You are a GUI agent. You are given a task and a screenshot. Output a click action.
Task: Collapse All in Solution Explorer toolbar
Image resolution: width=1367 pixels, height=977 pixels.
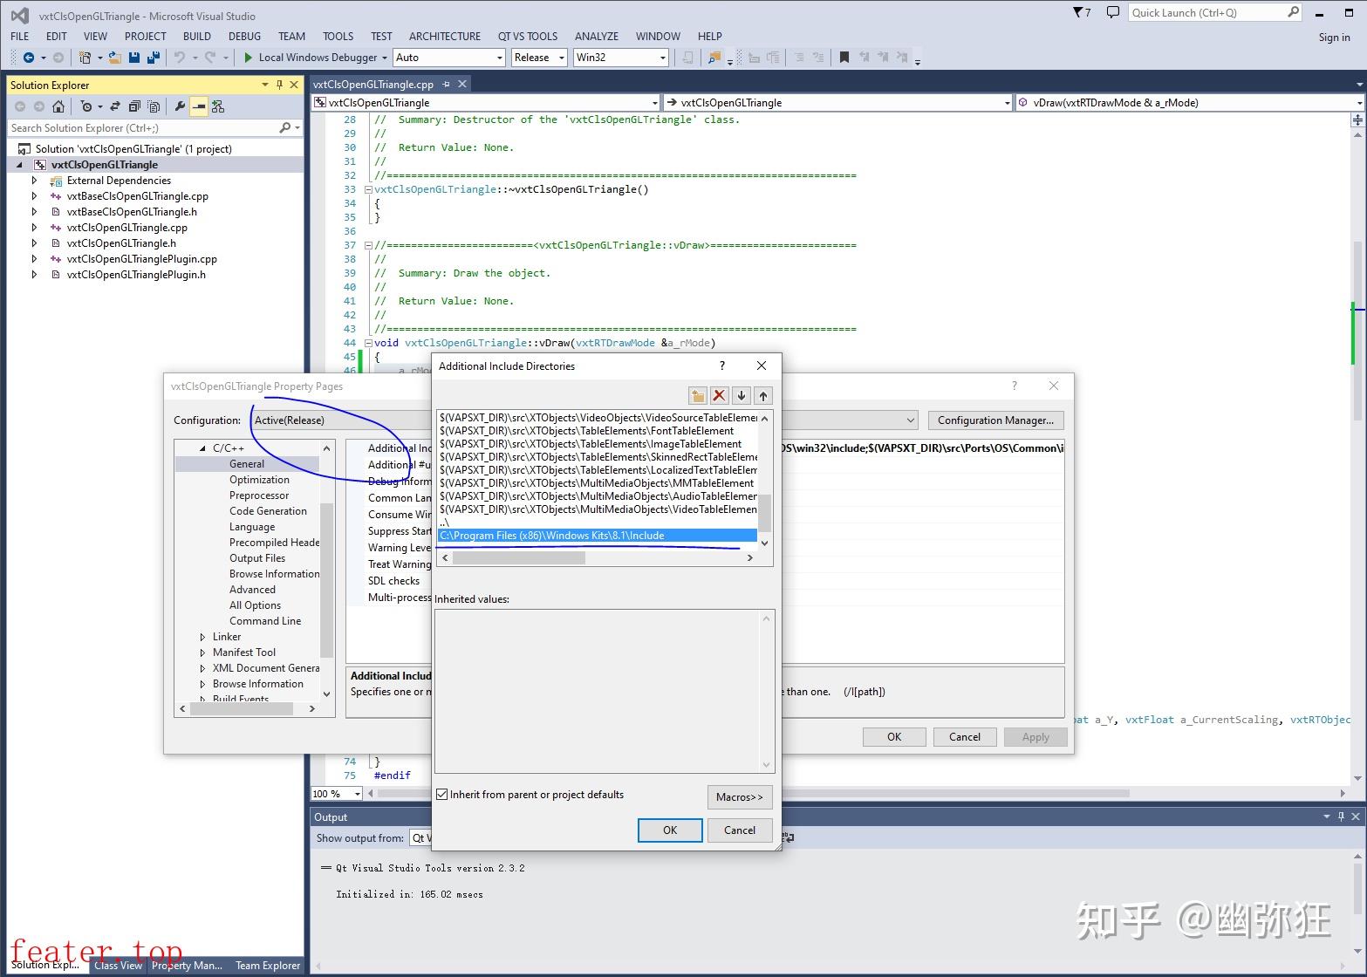point(134,106)
